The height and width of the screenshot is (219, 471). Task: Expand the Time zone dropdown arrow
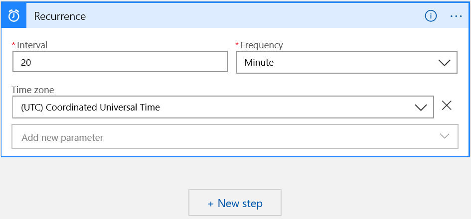click(x=421, y=107)
